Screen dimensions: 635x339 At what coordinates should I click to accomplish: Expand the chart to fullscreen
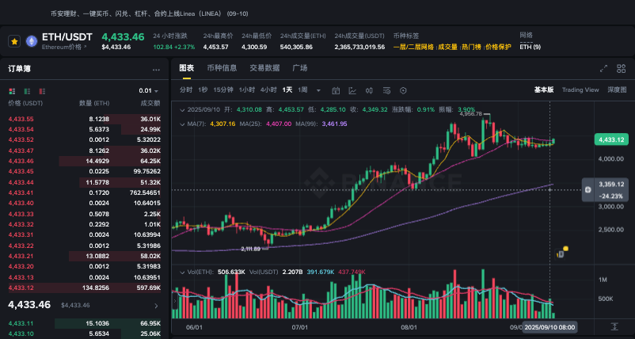(x=603, y=69)
